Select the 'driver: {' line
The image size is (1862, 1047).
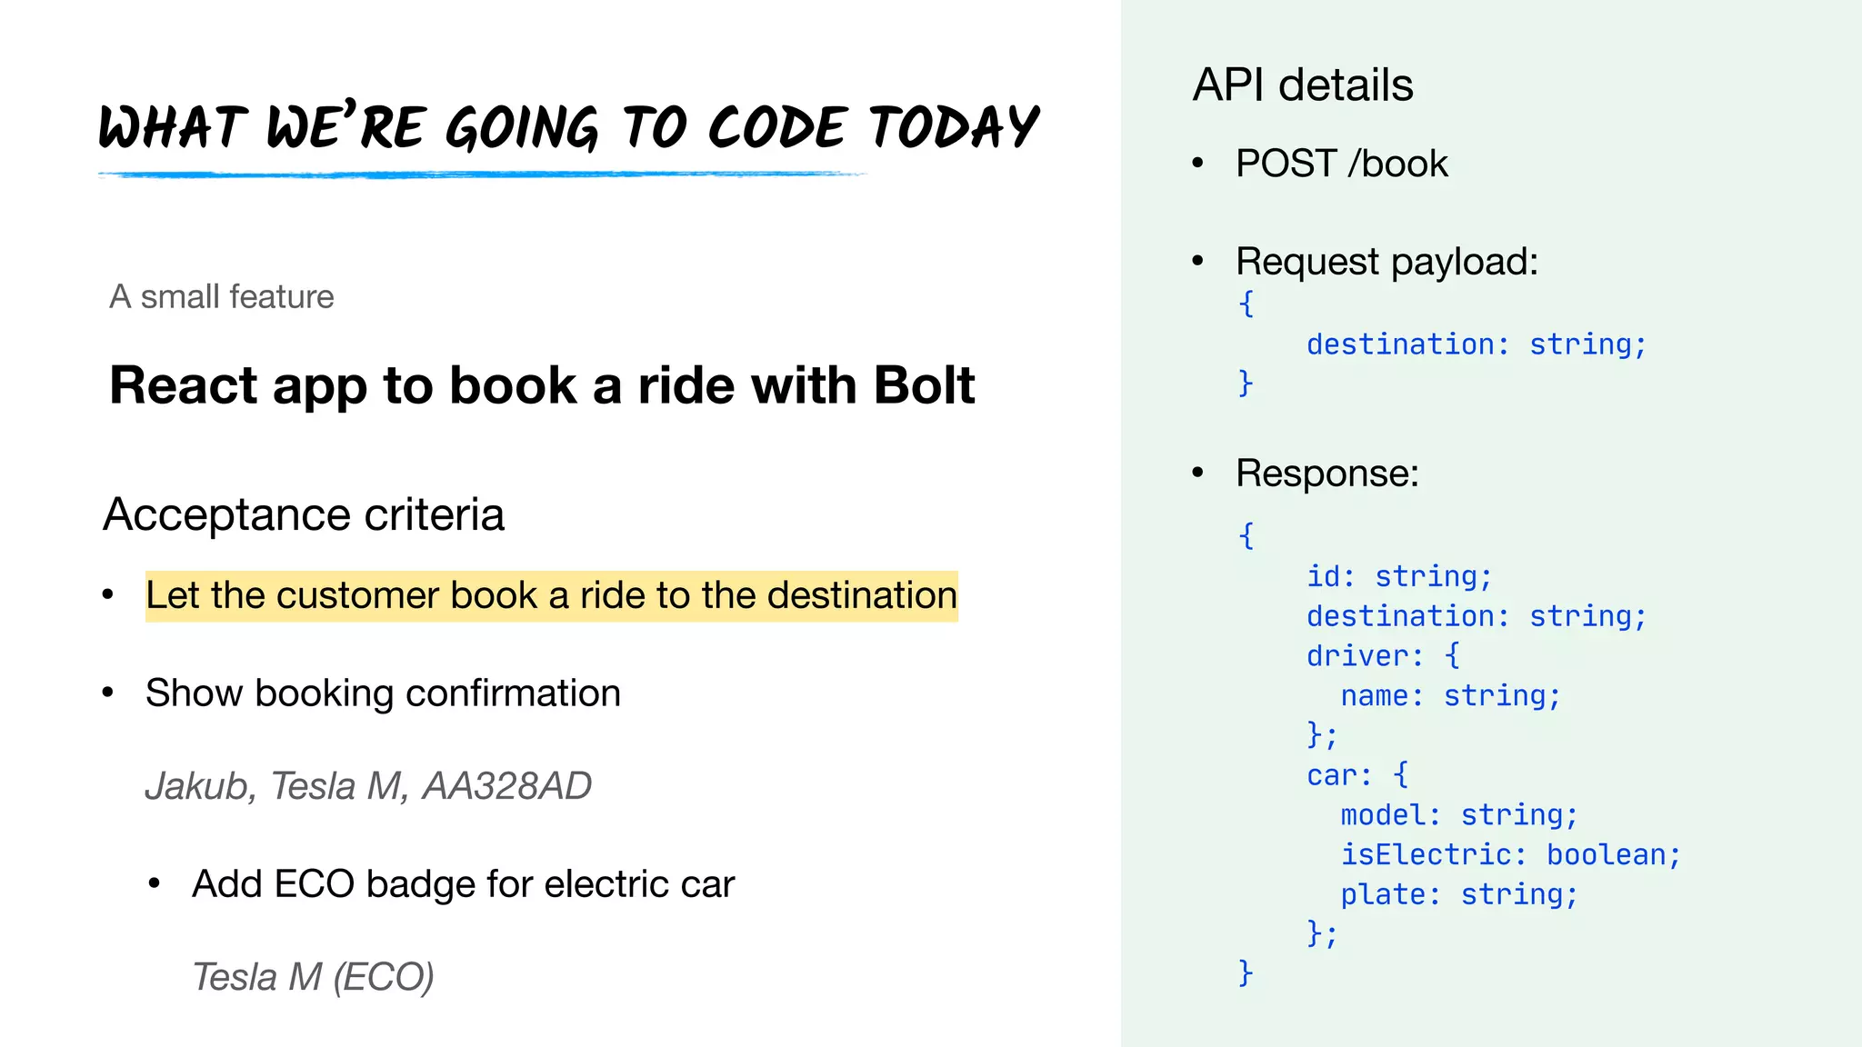point(1383,655)
